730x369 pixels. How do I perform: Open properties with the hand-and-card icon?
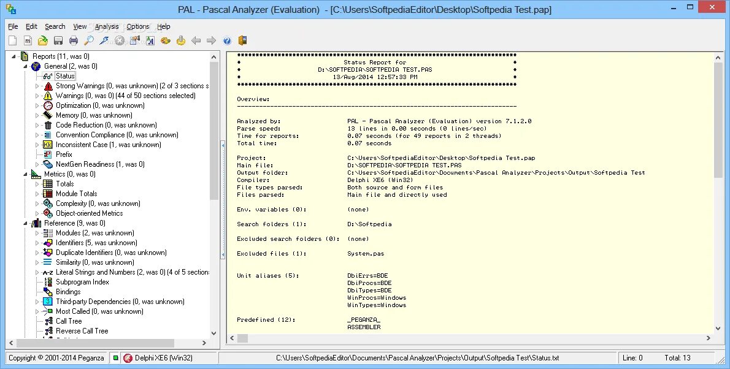pos(135,41)
